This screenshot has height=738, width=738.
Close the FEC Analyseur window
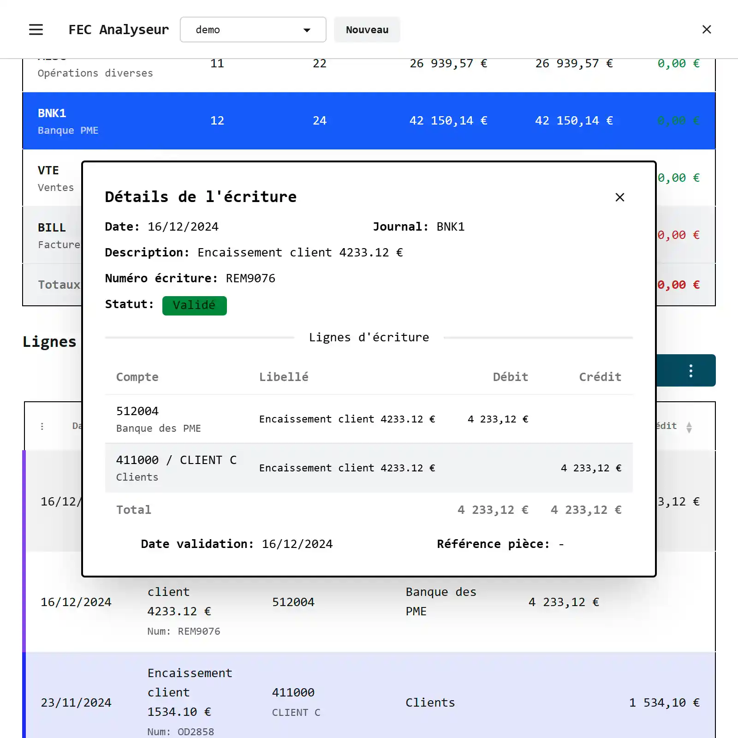point(706,30)
